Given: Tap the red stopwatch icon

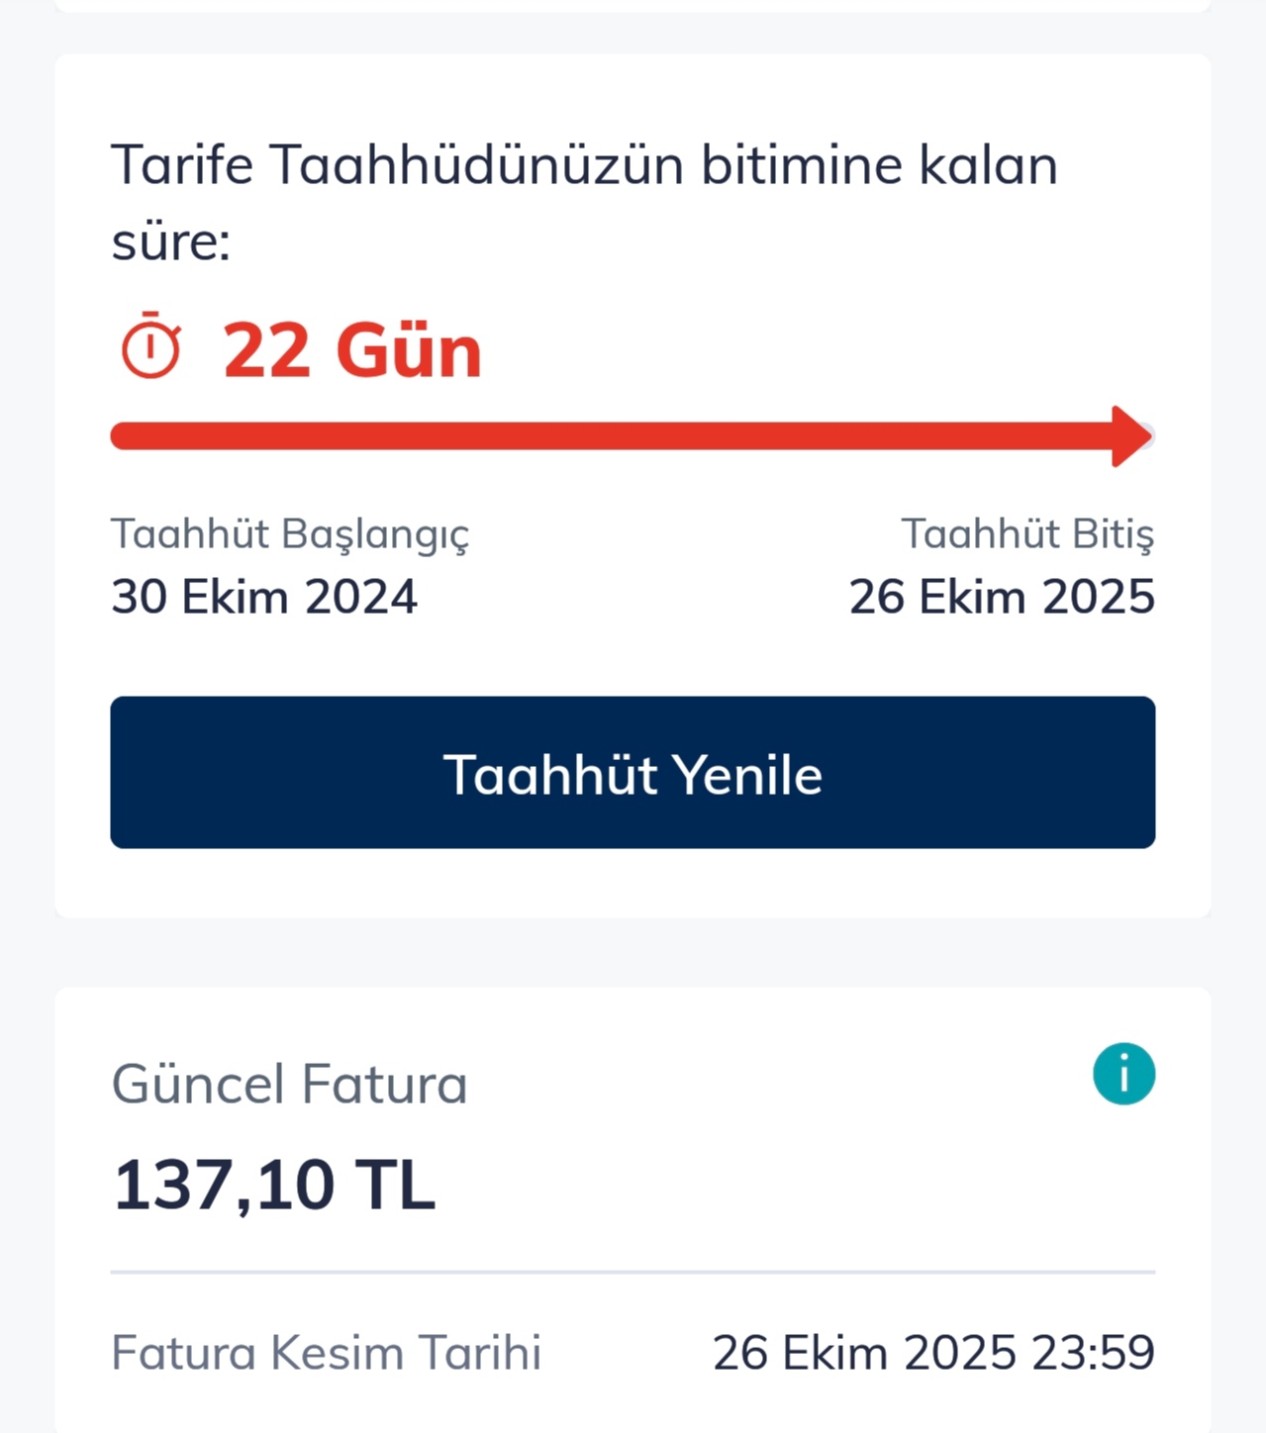Looking at the screenshot, I should pos(150,346).
